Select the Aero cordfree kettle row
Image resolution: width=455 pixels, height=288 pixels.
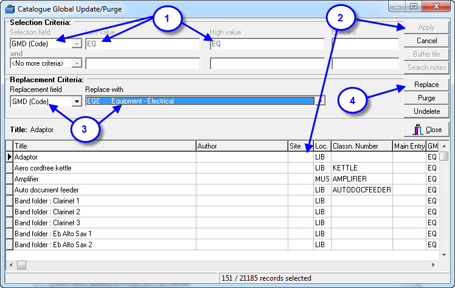click(x=103, y=168)
